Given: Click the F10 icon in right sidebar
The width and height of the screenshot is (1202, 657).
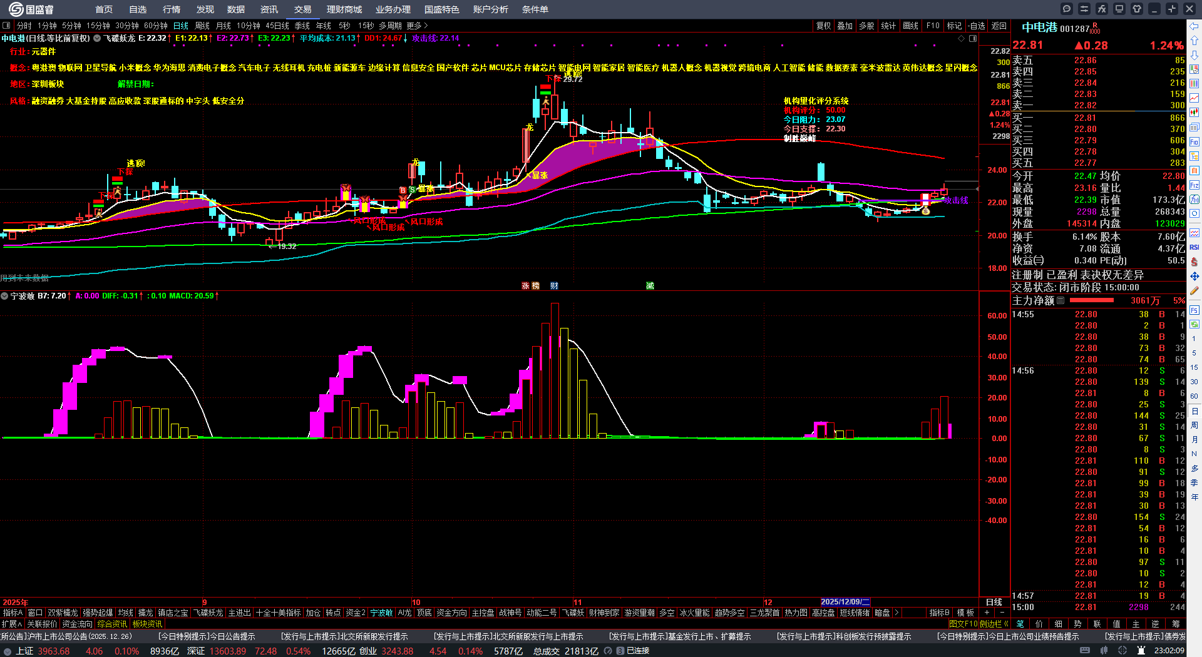Looking at the screenshot, I should [x=1194, y=142].
